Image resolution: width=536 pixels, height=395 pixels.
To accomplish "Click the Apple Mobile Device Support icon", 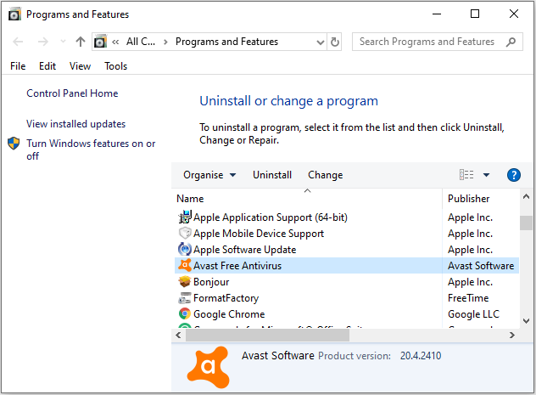I will click(x=185, y=234).
